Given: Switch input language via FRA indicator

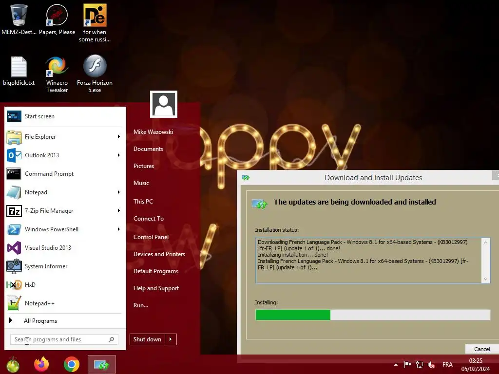Looking at the screenshot, I should (x=447, y=364).
